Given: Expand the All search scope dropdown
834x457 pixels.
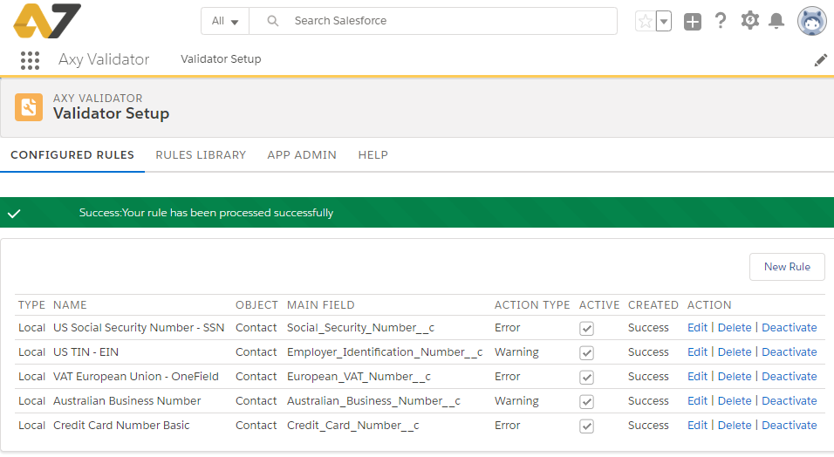Looking at the screenshot, I should (x=225, y=21).
